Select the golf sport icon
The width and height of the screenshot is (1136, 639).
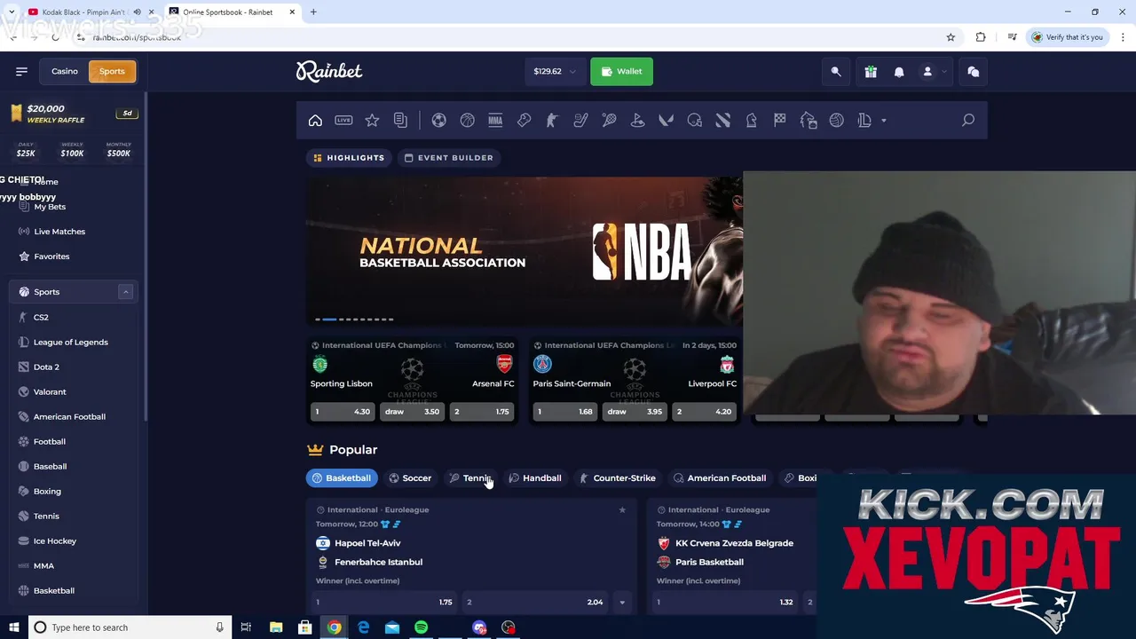pyautogui.click(x=637, y=120)
